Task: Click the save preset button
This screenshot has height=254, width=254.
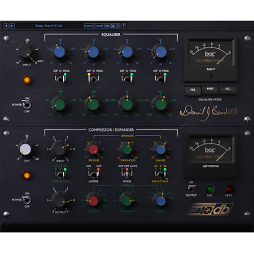Action: [89, 26]
